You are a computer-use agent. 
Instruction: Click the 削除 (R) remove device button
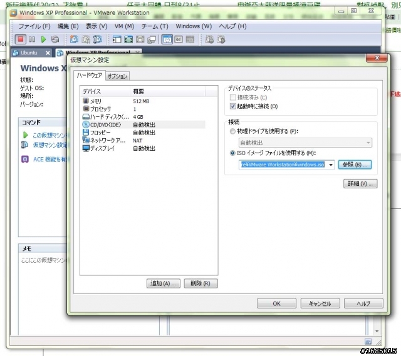click(200, 283)
